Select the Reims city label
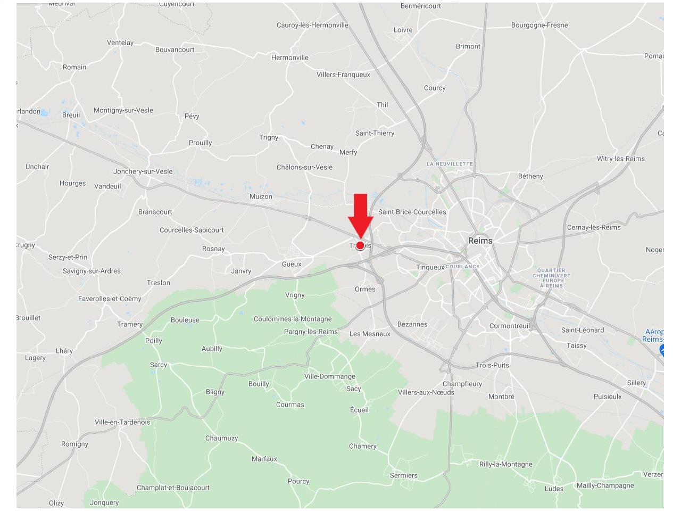 click(x=480, y=241)
